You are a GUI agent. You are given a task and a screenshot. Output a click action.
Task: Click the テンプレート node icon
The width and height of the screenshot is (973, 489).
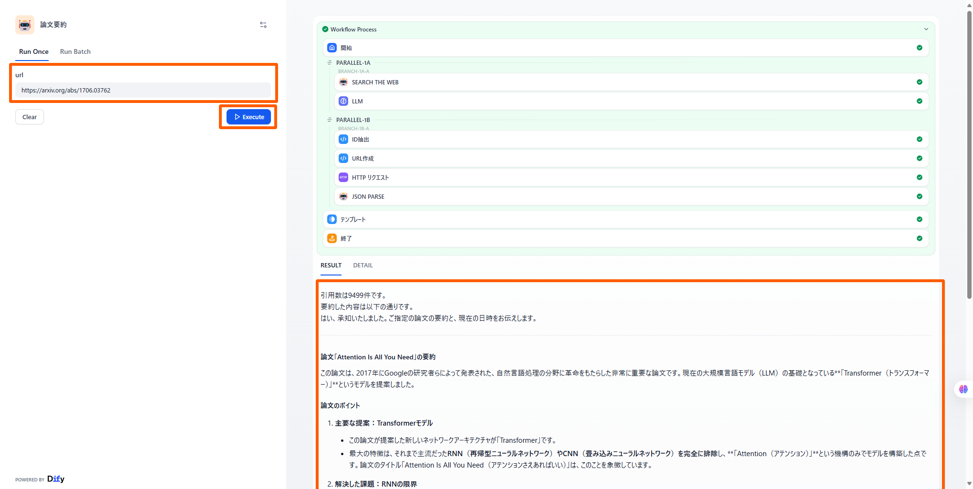[332, 219]
